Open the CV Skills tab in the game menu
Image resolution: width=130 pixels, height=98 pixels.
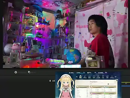[98, 77]
